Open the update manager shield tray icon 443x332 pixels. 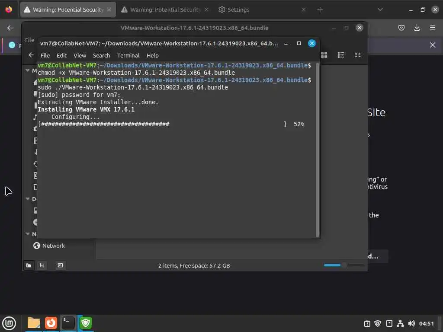378,323
